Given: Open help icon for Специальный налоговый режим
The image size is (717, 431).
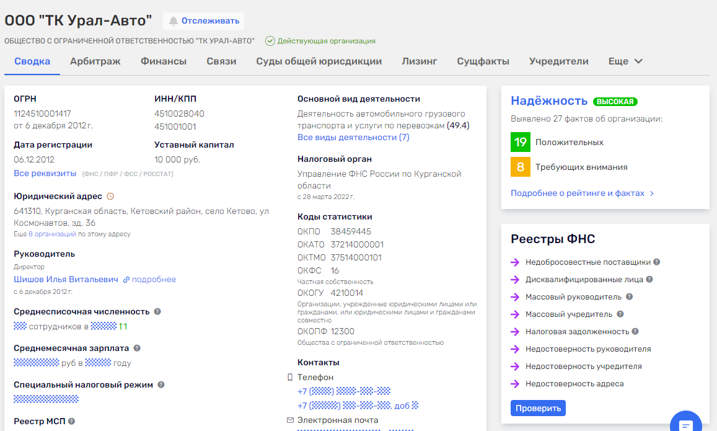Looking at the screenshot, I should pos(161,384).
